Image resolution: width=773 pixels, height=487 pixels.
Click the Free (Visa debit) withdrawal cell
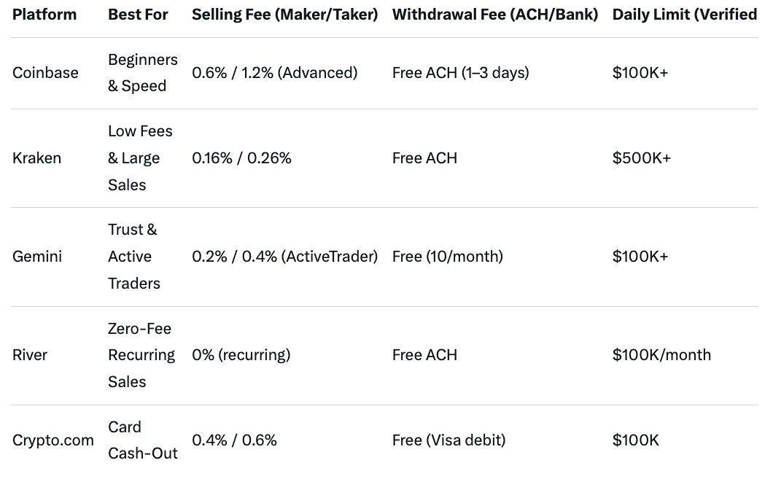pos(448,440)
